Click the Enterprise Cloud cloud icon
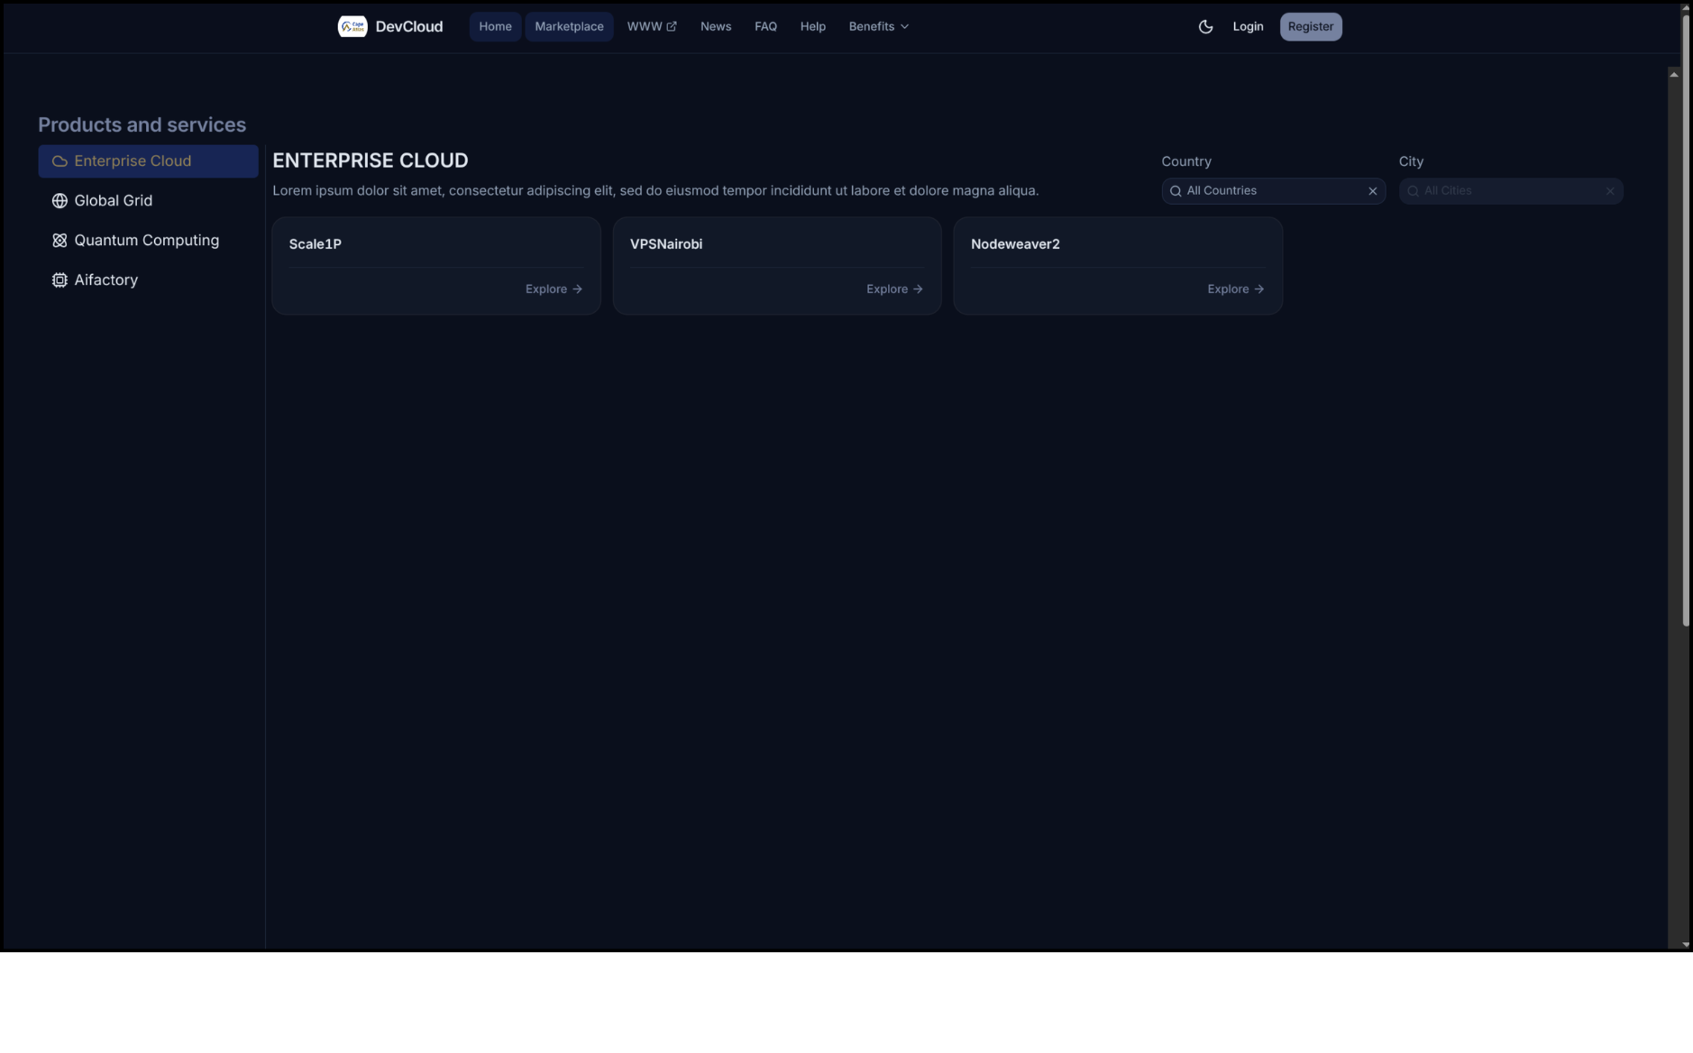Viewport: 1693px width, 1053px height. [x=59, y=161]
